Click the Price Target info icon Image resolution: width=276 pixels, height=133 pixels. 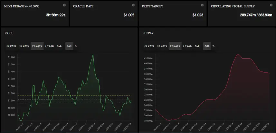(202, 5)
